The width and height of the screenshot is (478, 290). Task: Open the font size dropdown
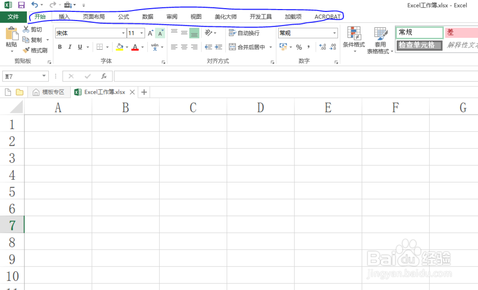141,33
